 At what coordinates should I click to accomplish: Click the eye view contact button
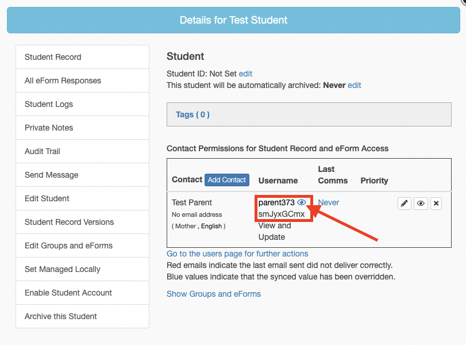click(x=421, y=204)
